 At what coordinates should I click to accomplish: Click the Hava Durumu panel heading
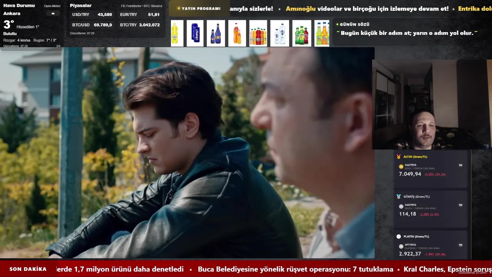click(19, 6)
